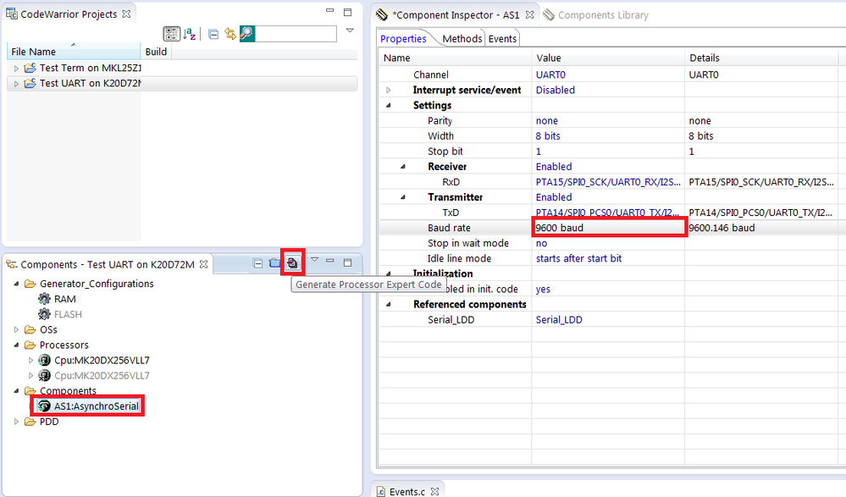Viewport: 846px width, 497px height.
Task: Toggle the tree view mode icon in CodeWarrior Projects
Action: point(172,34)
